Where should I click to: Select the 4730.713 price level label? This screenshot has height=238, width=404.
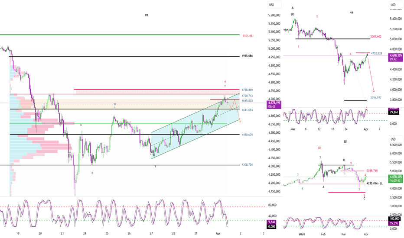(x=247, y=96)
